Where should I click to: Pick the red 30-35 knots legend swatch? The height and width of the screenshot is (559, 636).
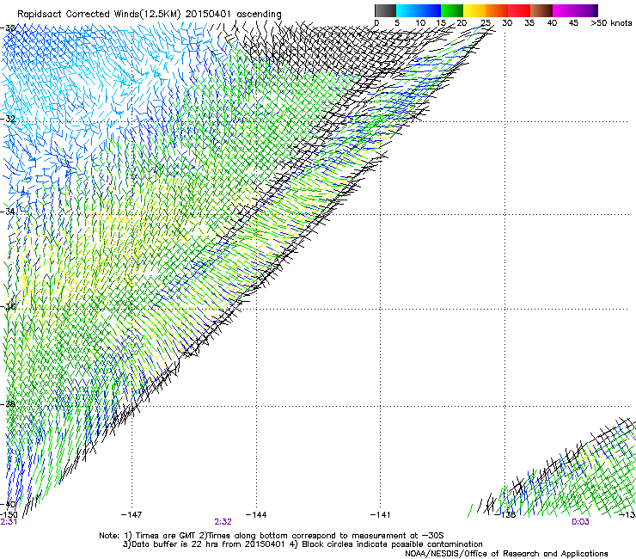[519, 10]
